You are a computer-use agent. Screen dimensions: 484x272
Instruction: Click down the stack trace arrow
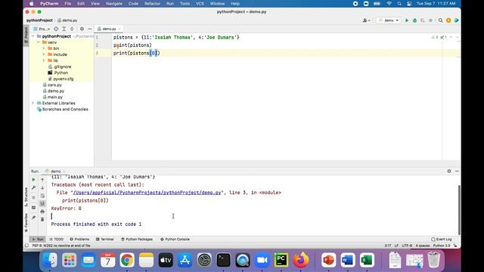[x=42, y=188]
